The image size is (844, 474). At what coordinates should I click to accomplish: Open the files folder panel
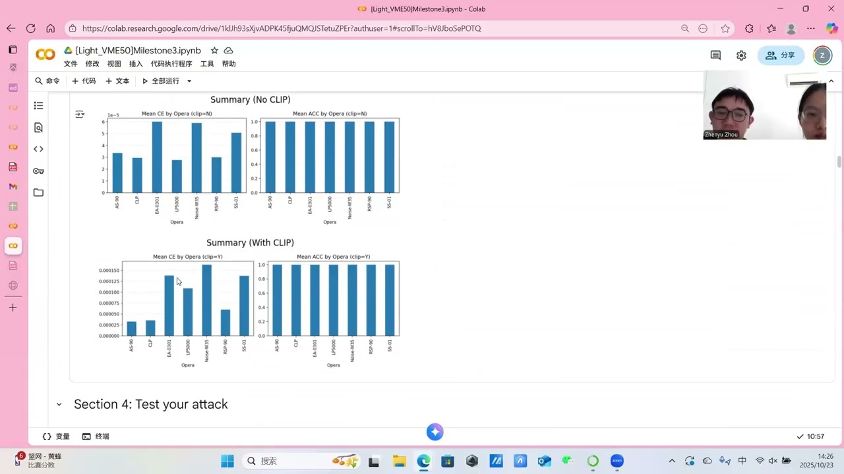click(x=38, y=193)
